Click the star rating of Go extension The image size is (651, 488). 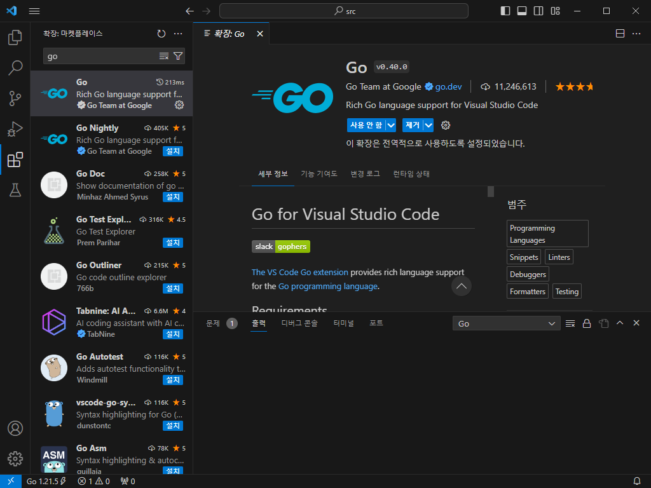574,86
